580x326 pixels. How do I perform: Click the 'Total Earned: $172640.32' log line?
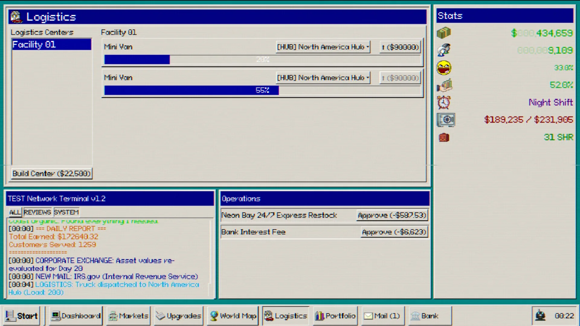[x=53, y=237]
